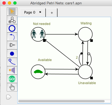Viewport: 112px width, 105px height.
Task: Select the logic gate triangle tool
Action: pos(12,45)
